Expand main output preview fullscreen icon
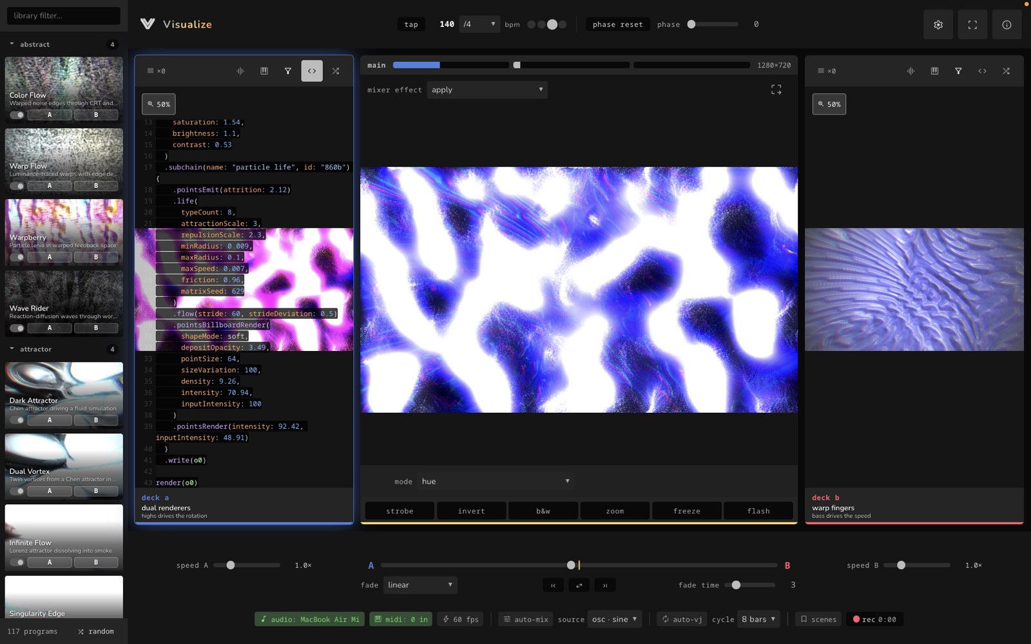The height and width of the screenshot is (644, 1031). 776,90
